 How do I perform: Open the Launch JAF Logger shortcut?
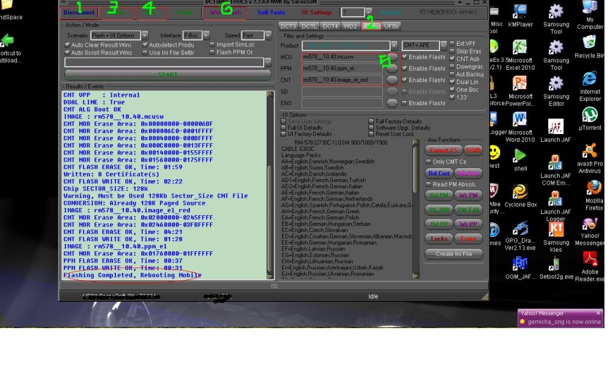(x=555, y=206)
